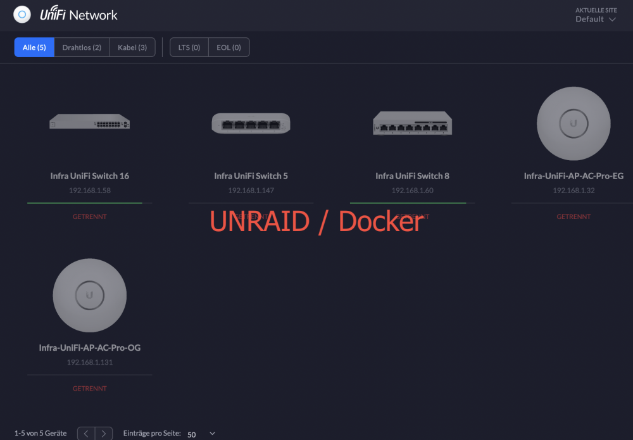Click the IP address 192.168.1.60
This screenshot has height=440, width=633.
click(x=412, y=191)
